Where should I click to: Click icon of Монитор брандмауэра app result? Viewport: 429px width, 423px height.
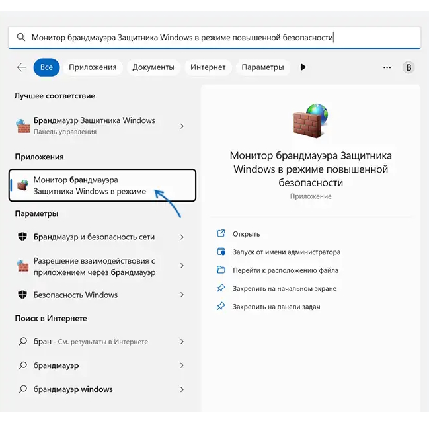23,185
